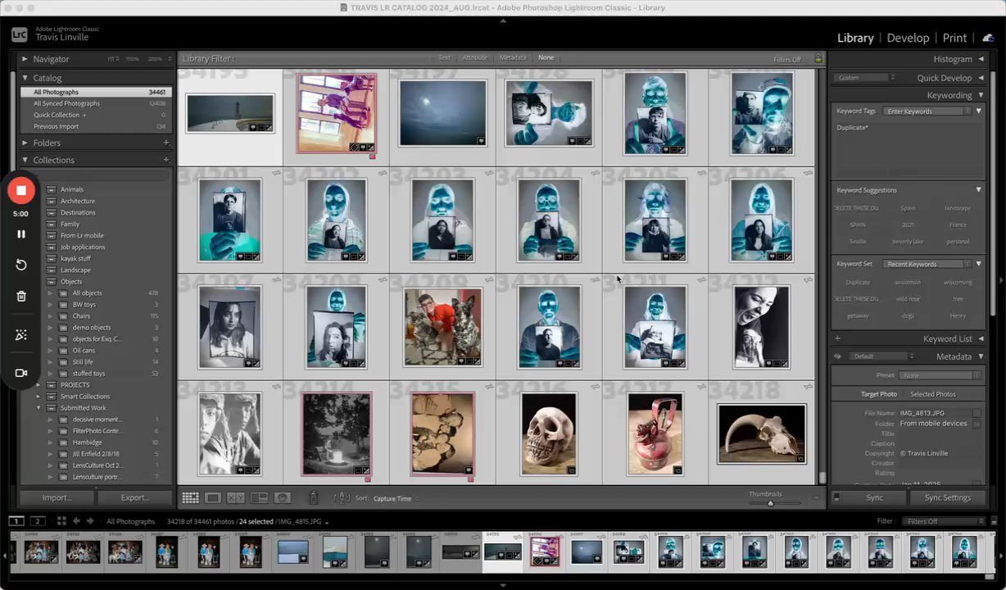The width and height of the screenshot is (1006, 590).
Task: Open the Library module
Action: [x=855, y=38]
